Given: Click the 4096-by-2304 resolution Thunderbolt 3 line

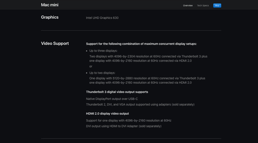Looking at the screenshot, I should pyautogui.click(x=148, y=56).
